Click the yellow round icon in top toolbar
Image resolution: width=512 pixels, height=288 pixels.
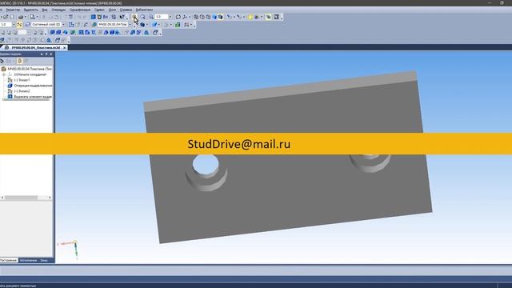(x=250, y=17)
